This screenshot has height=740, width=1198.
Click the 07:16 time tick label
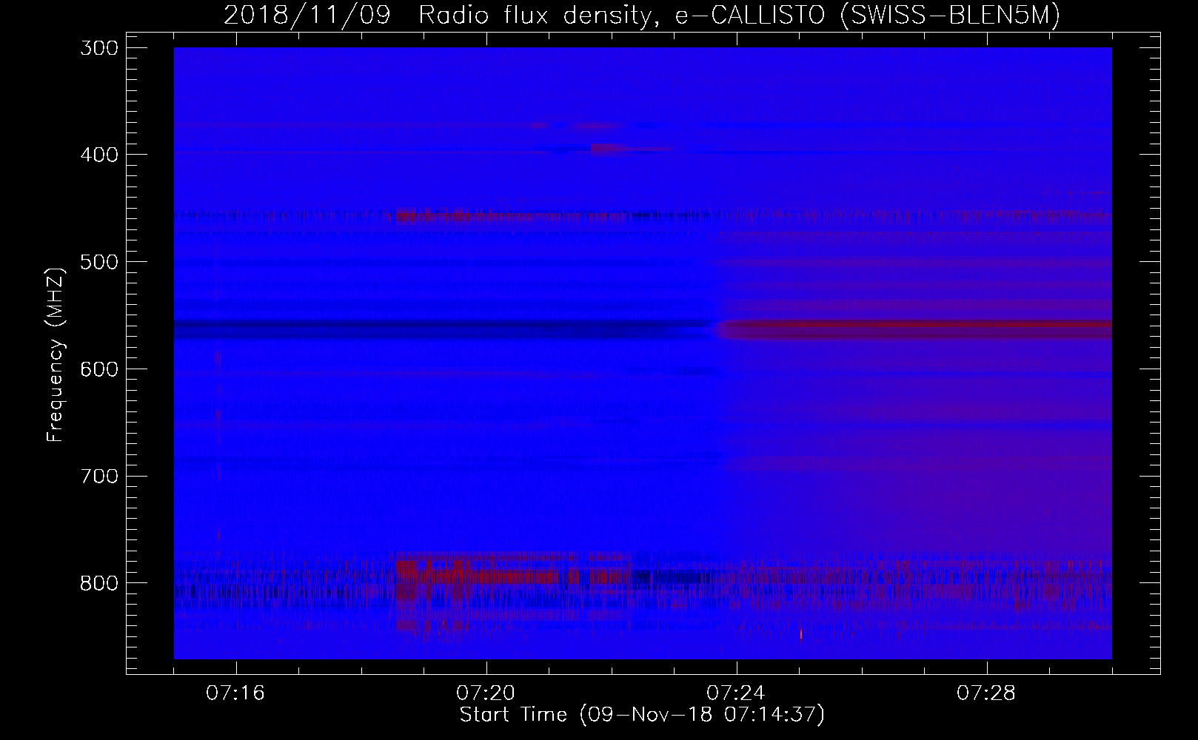[235, 693]
